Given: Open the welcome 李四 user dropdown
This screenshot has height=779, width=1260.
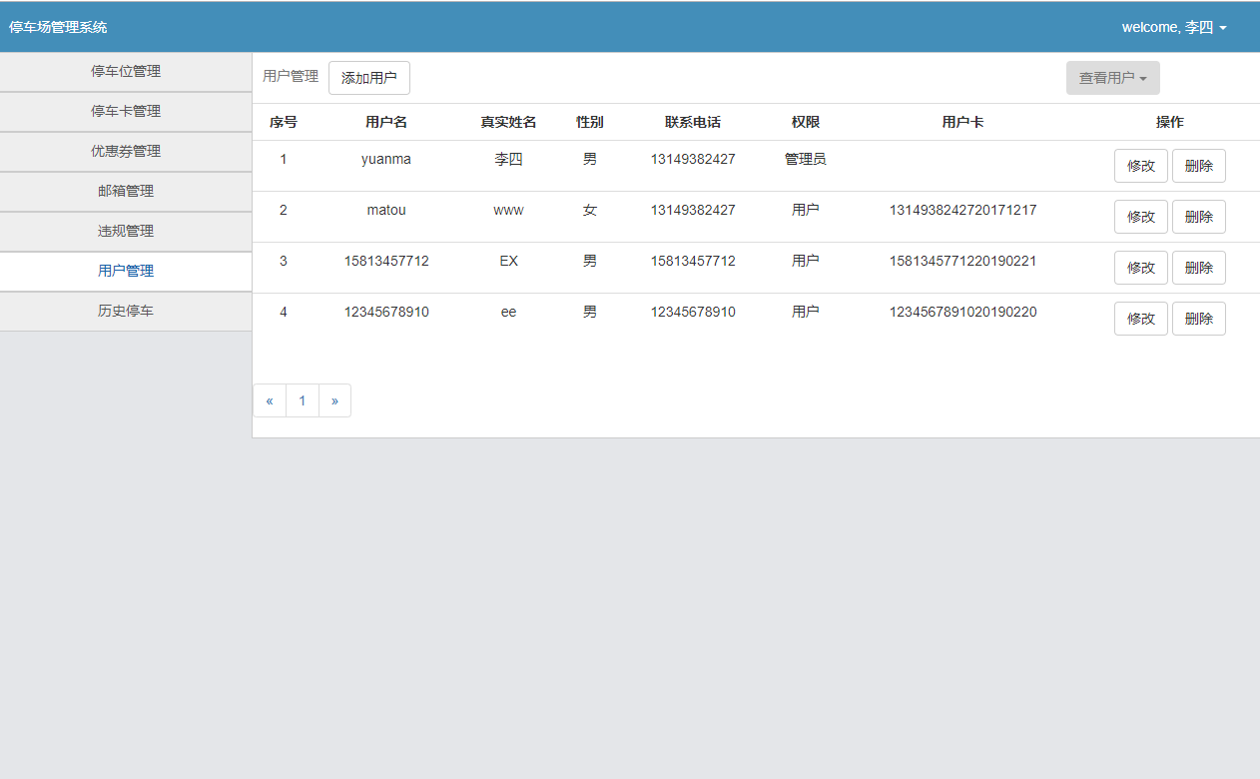Looking at the screenshot, I should point(1173,28).
